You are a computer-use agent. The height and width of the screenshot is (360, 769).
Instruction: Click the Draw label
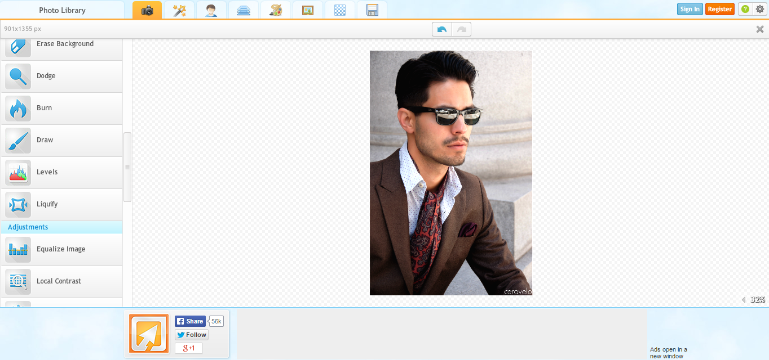click(45, 140)
